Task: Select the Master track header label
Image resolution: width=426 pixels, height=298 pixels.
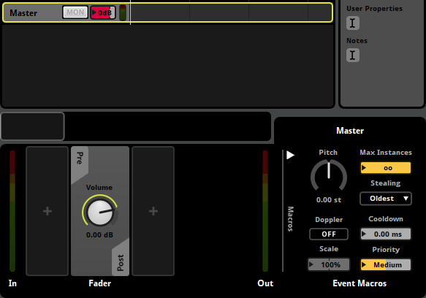Action: (23, 12)
